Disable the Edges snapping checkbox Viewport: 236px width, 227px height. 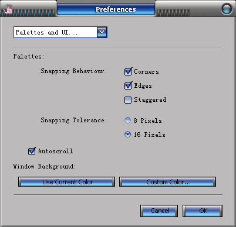click(128, 85)
